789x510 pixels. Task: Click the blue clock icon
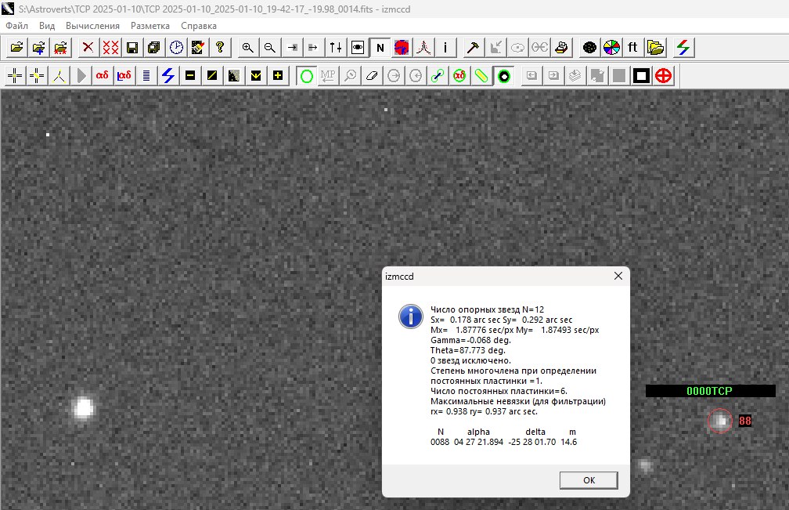176,48
